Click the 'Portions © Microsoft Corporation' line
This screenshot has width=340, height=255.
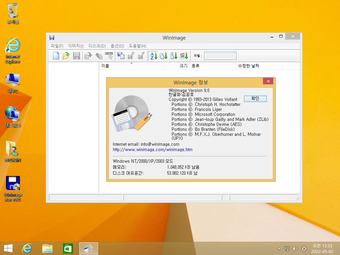(x=203, y=114)
